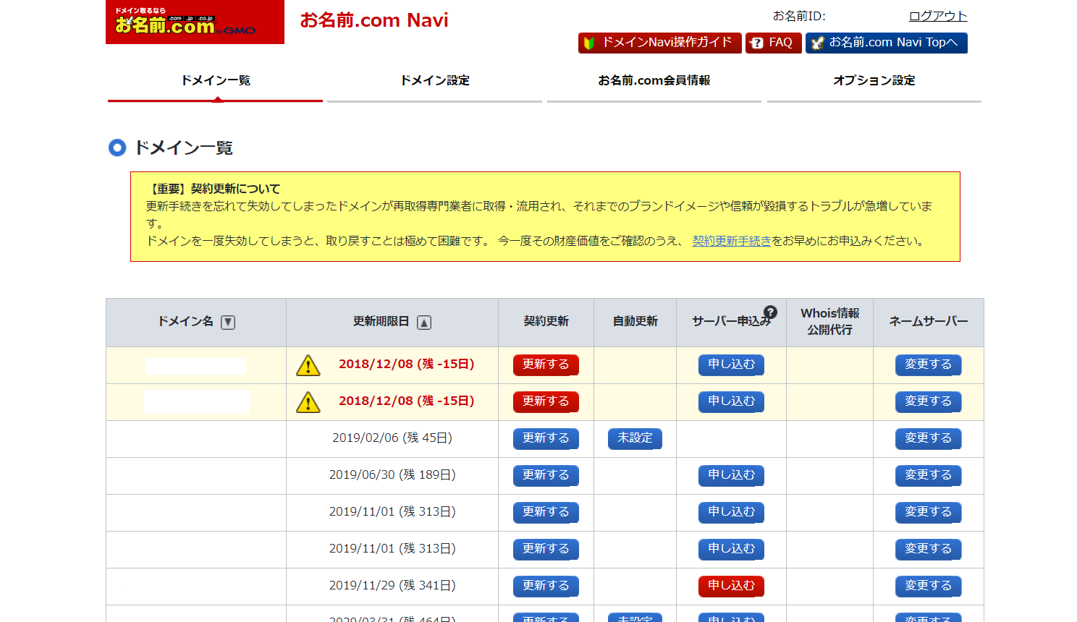
Task: Sort ascending by 更新期限日 arrow icon
Action: [x=424, y=323]
